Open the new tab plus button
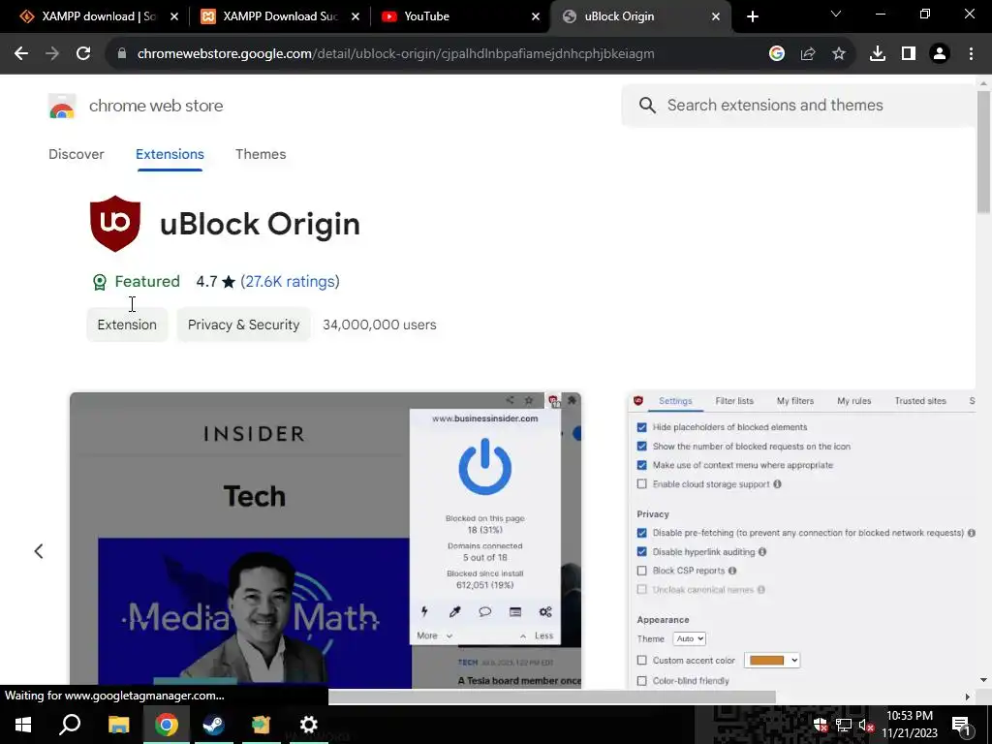 pyautogui.click(x=752, y=16)
